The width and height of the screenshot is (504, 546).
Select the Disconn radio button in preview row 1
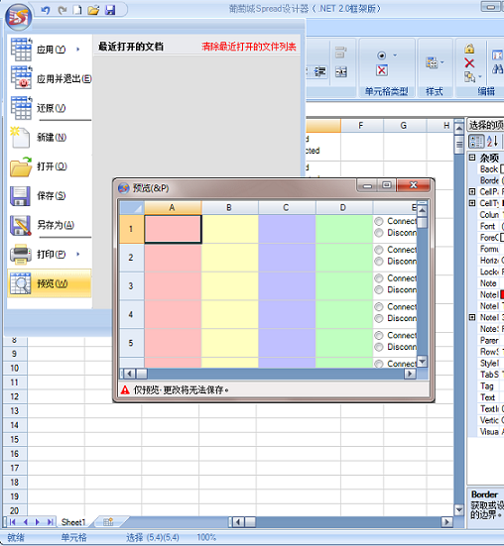(379, 233)
